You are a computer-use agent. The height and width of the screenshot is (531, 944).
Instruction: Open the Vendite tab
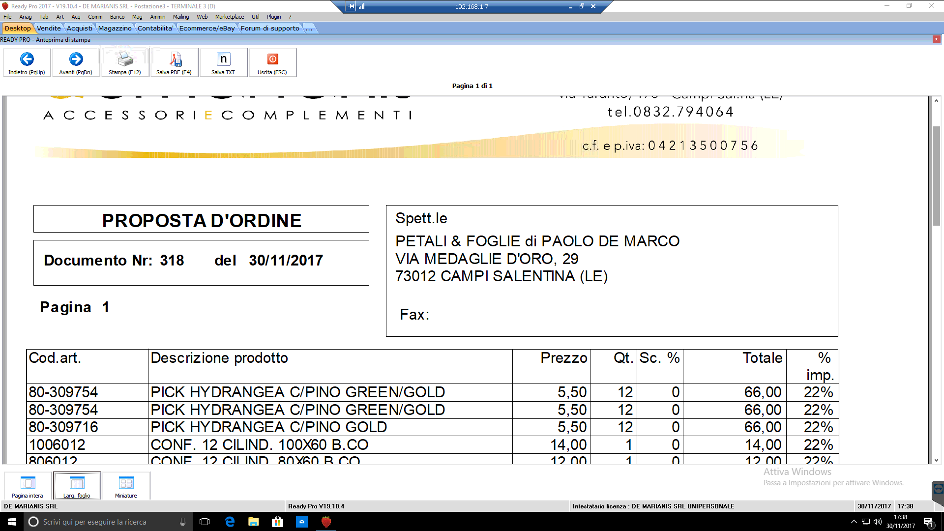click(49, 28)
